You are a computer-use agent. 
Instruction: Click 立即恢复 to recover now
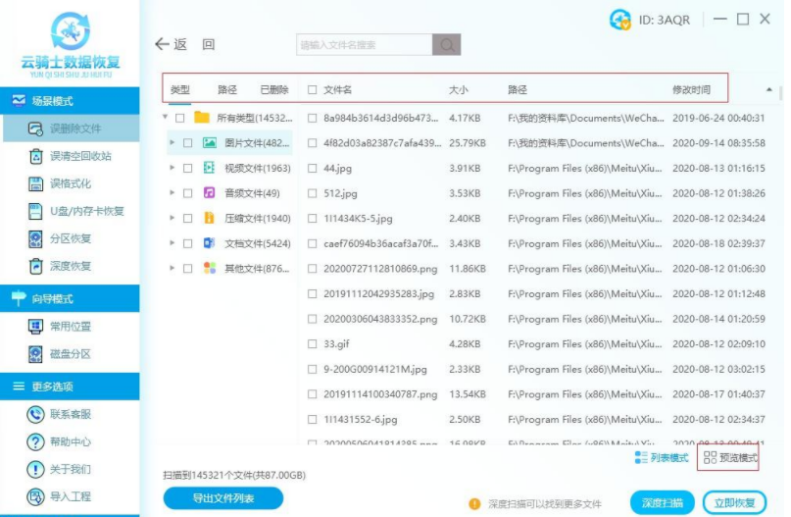tap(734, 503)
